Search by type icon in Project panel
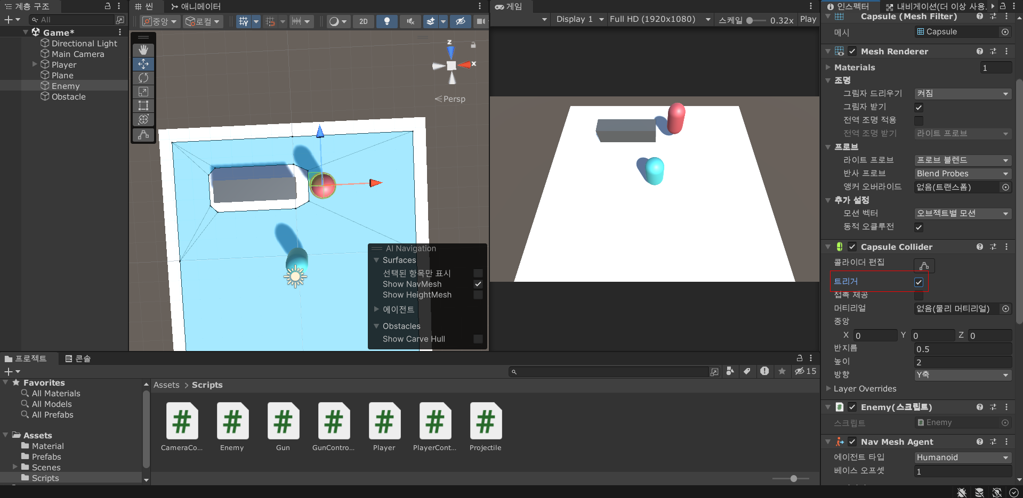 (730, 371)
